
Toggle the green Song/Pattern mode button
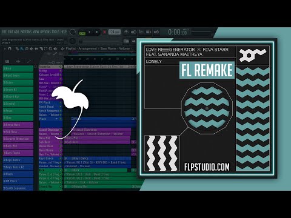82,33
